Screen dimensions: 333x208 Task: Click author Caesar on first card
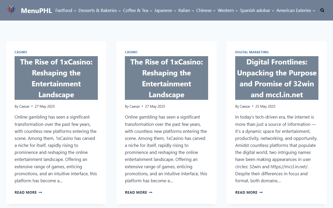click(x=24, y=106)
